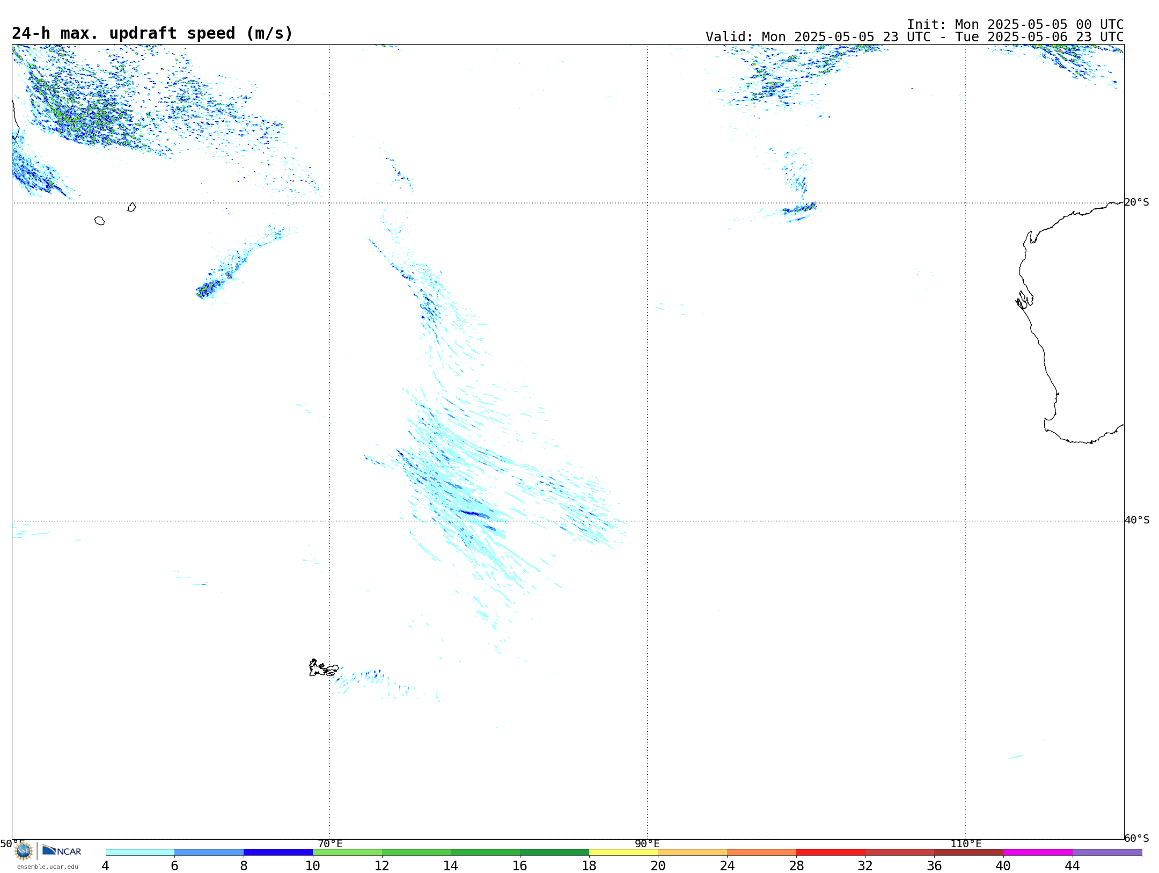Click the green 12-14 color swatch
Screen dimensions: 1159x873
(416, 852)
